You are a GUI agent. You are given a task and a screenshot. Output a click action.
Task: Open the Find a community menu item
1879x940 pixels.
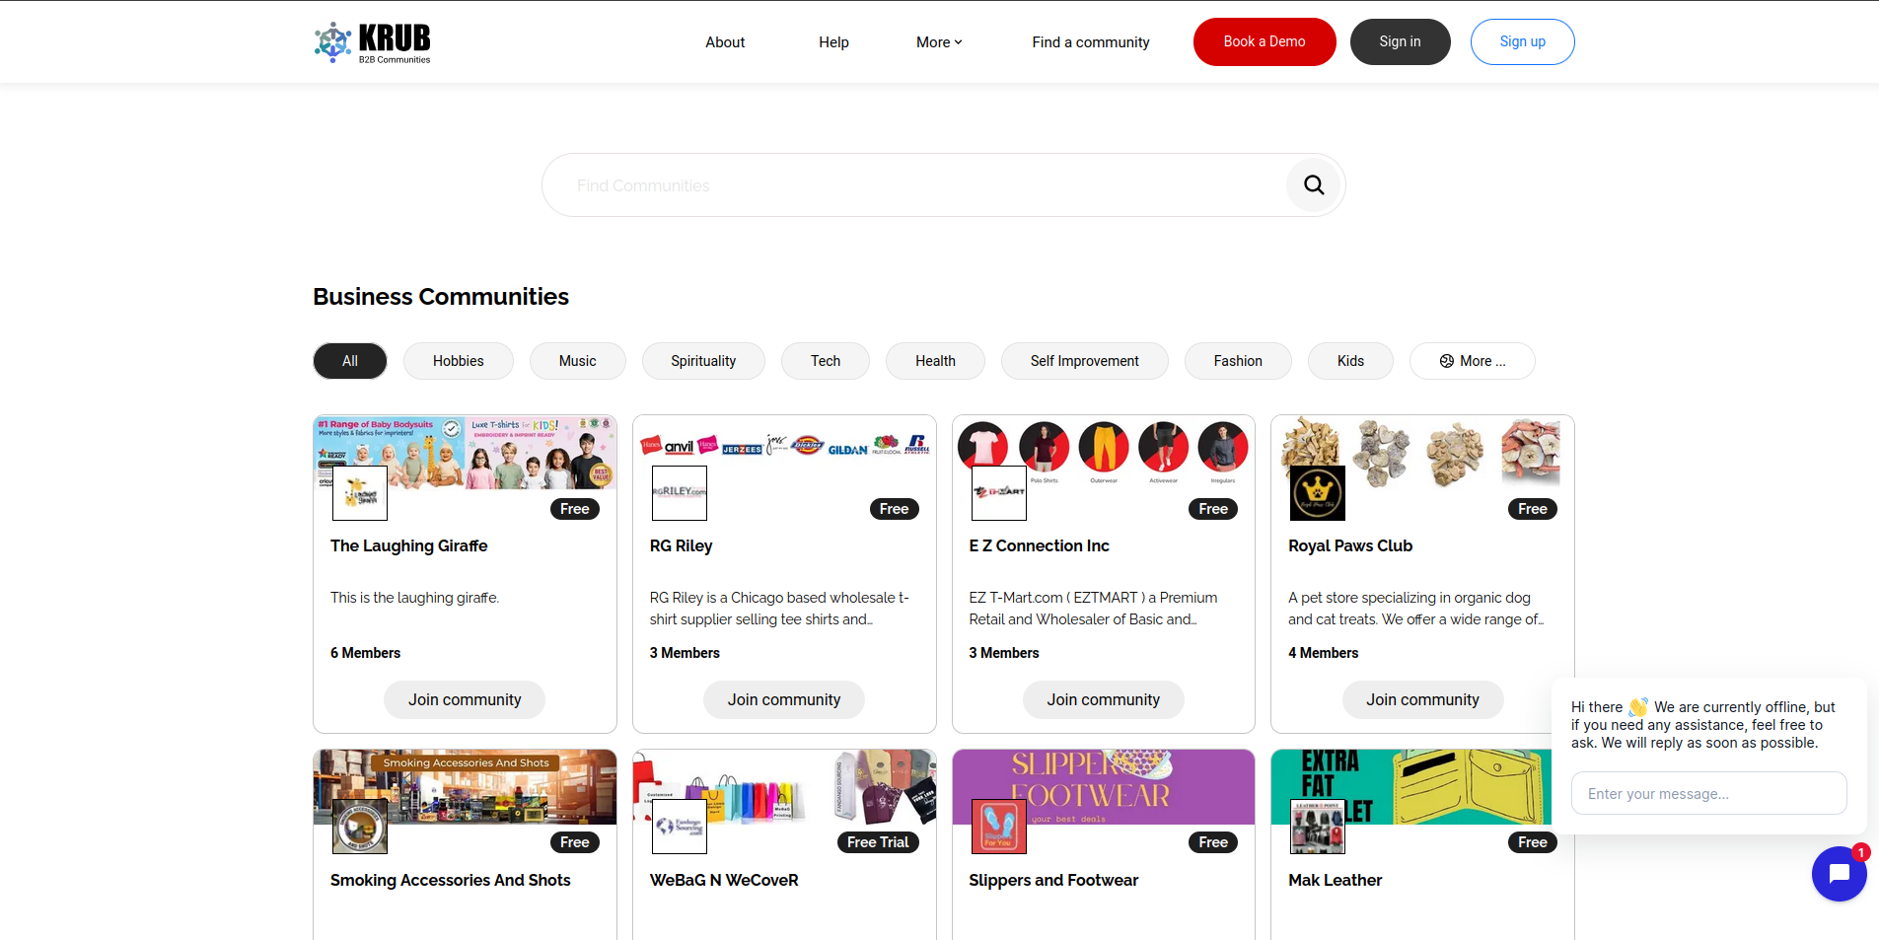[x=1091, y=42]
